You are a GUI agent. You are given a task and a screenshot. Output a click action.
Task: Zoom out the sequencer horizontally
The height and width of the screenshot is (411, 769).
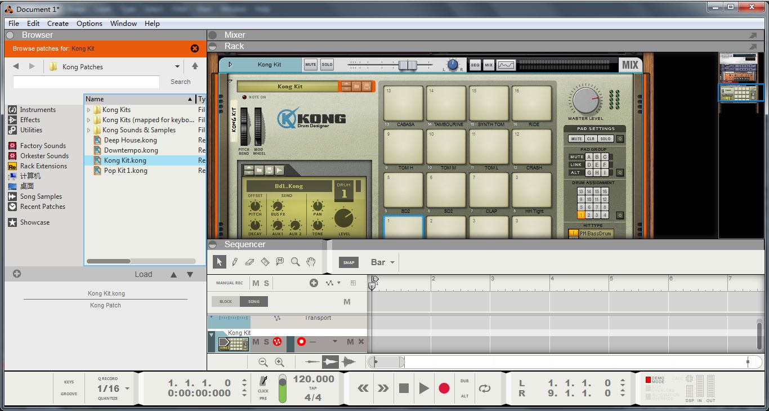(x=263, y=363)
